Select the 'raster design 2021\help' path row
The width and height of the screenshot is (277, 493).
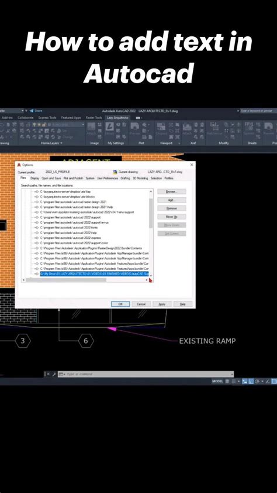tap(76, 207)
